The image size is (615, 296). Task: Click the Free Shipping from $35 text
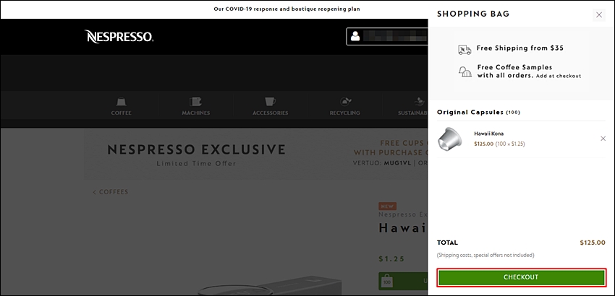click(520, 48)
